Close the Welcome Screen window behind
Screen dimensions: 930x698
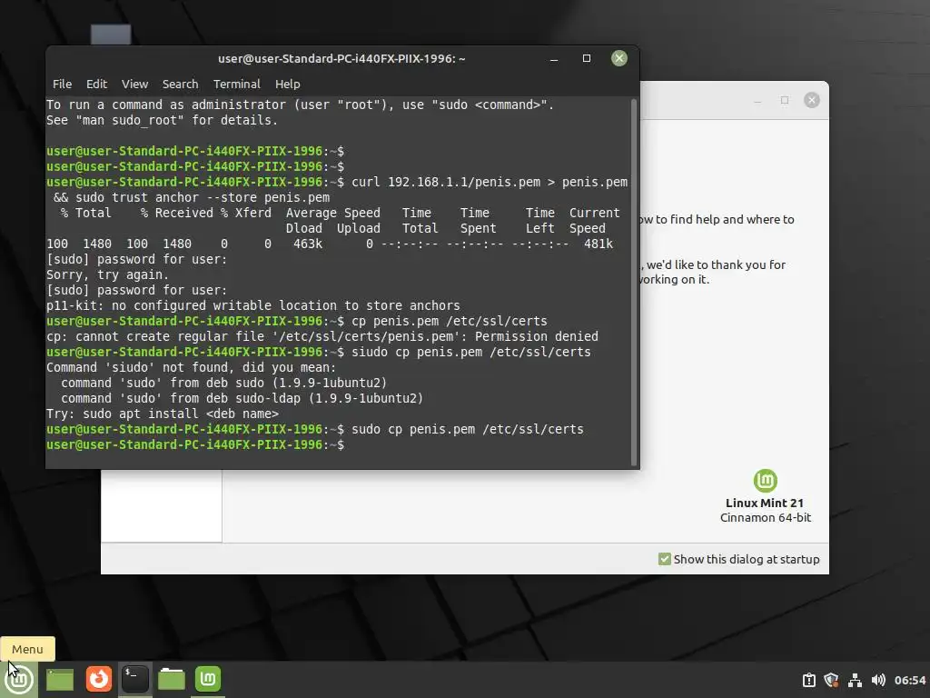point(812,100)
